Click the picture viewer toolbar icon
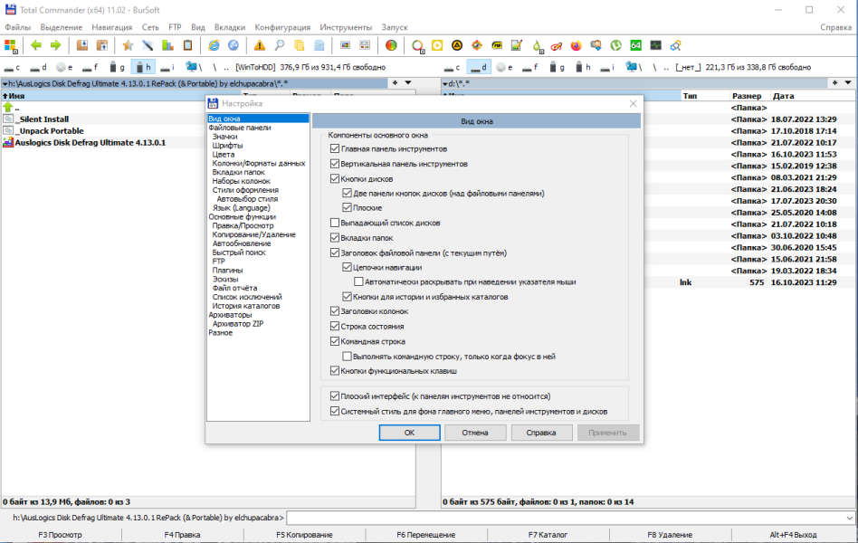Screen dimensions: 858x543 tap(345, 45)
